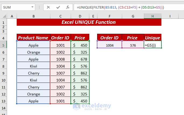Select order ID 1001 in row 5

click(x=61, y=44)
